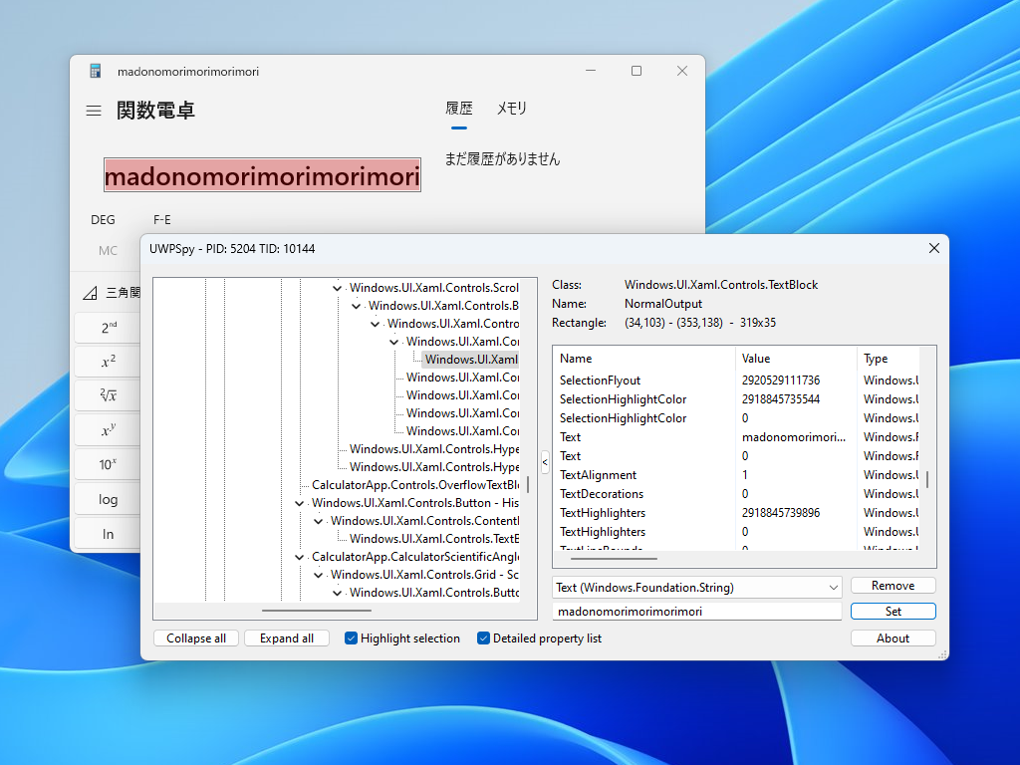Screen dimensions: 1020x765
Task: Click the calculator app icon in title bar
Action: pyautogui.click(x=95, y=71)
